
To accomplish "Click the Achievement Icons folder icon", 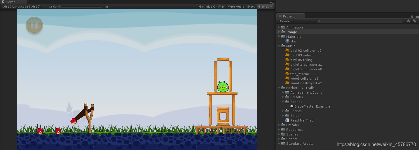I will pyautogui.click(x=287, y=92).
